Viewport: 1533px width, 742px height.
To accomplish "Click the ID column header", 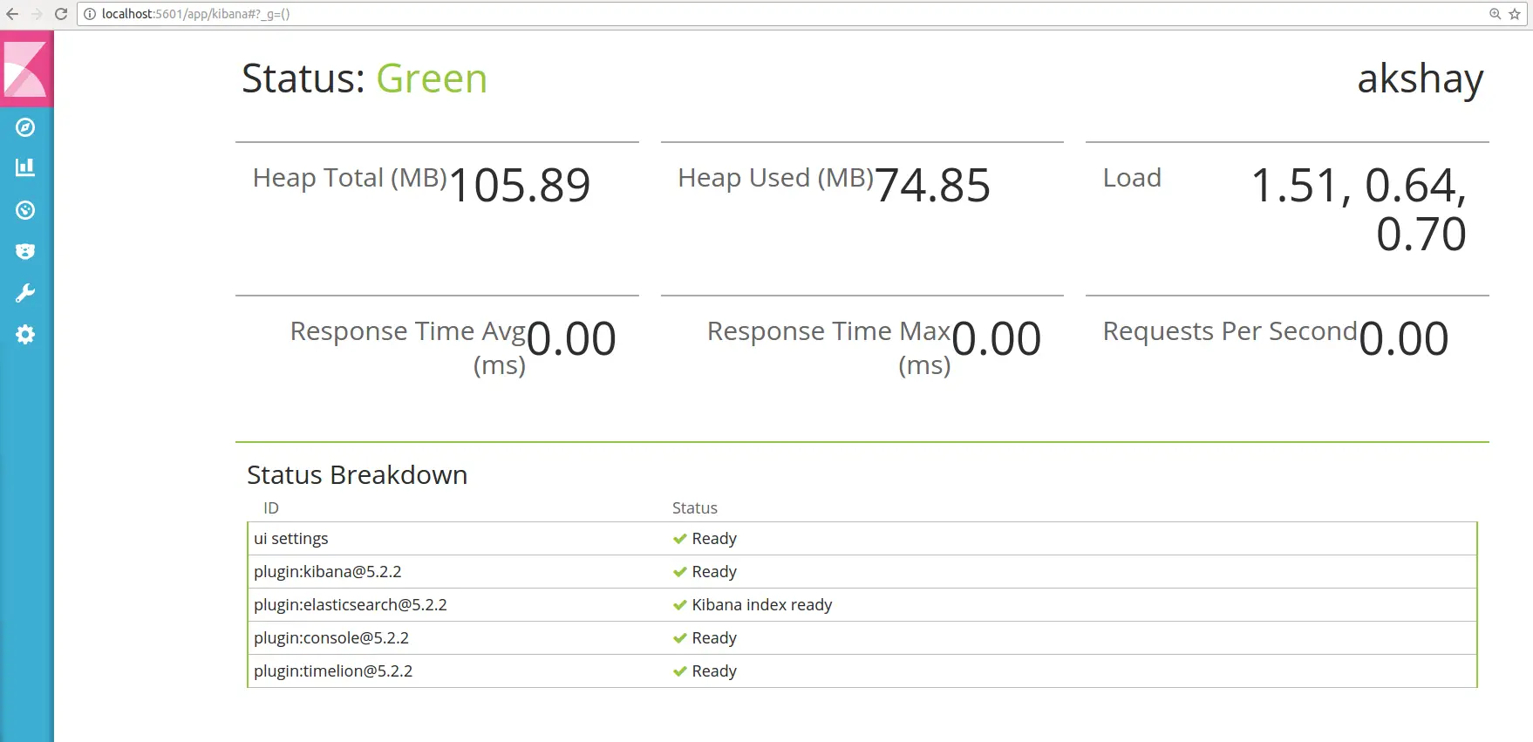I will pos(271,508).
